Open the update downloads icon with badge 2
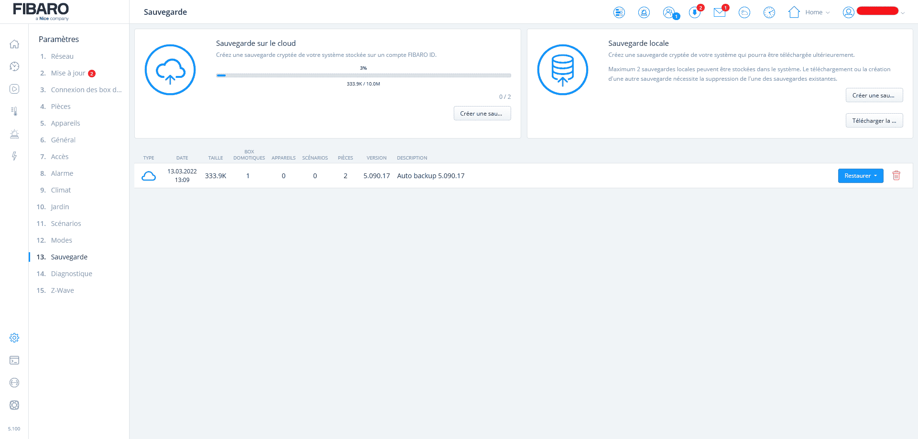Screen dimensions: 918x439 coord(695,12)
